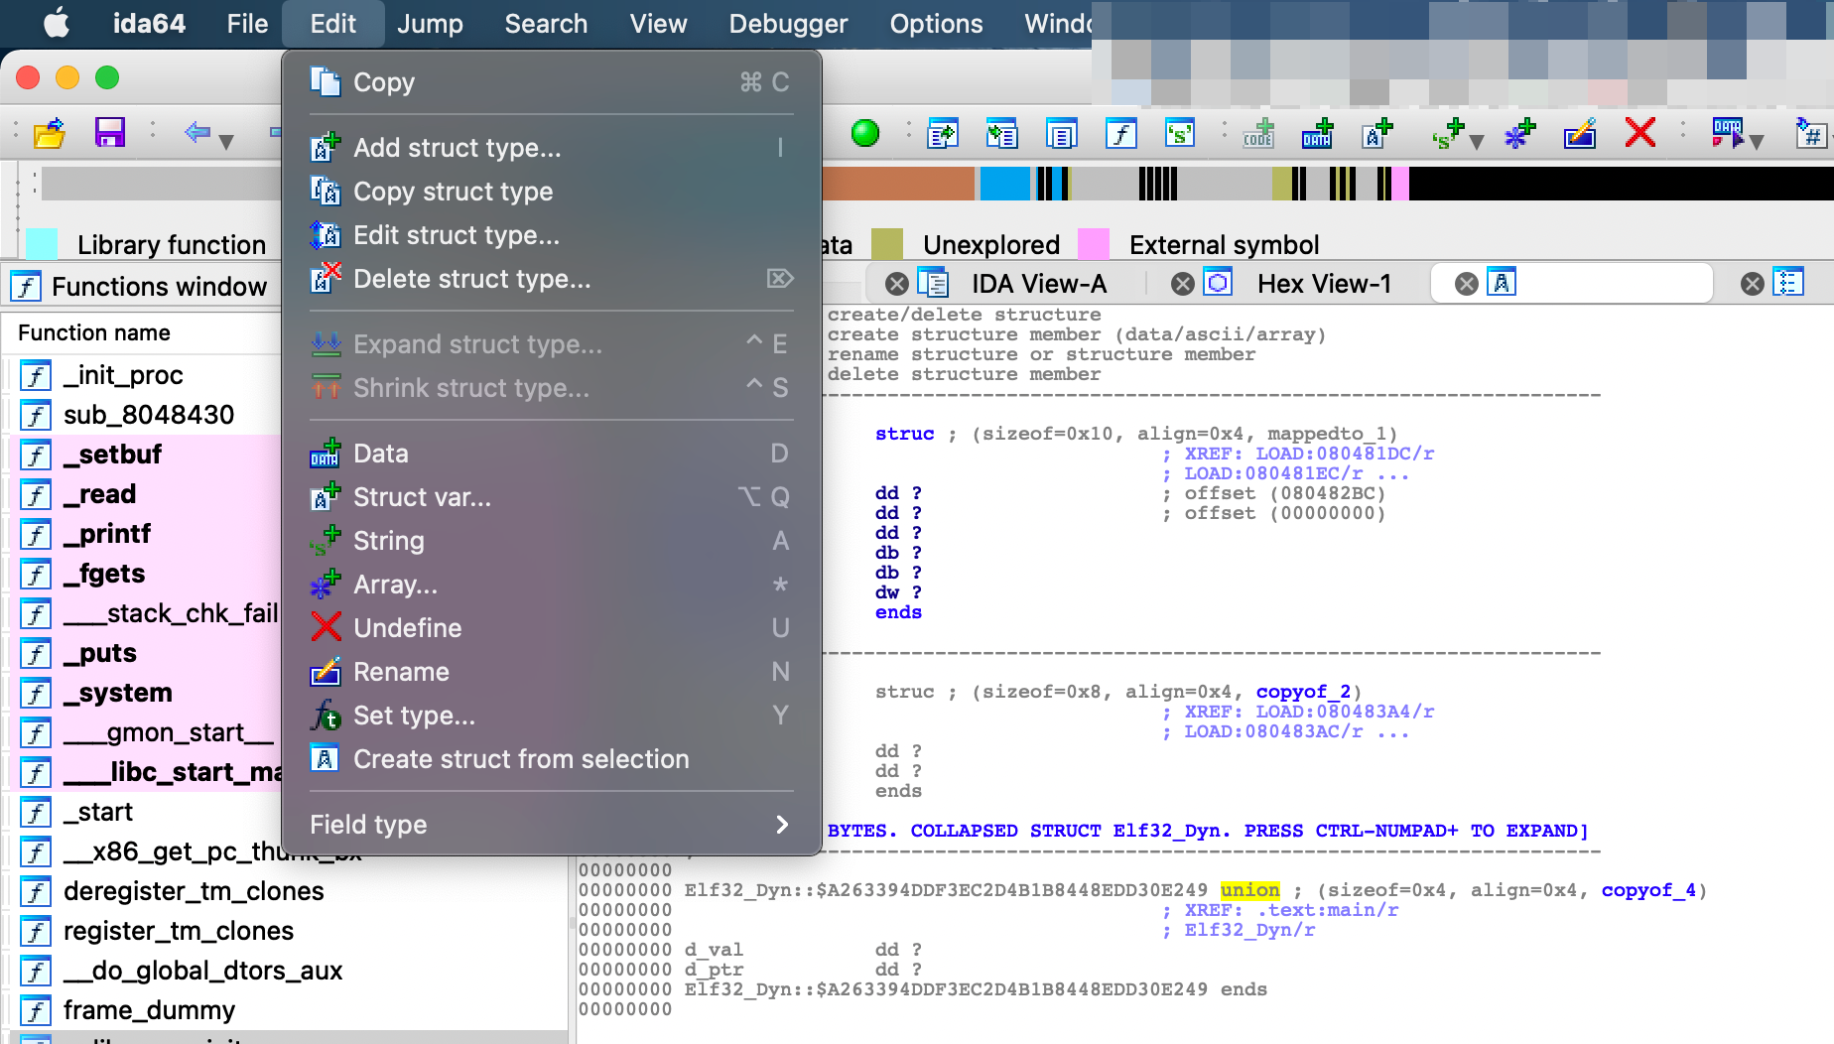The width and height of the screenshot is (1834, 1044).
Task: Select Copy struct type menu entry
Action: (551, 192)
